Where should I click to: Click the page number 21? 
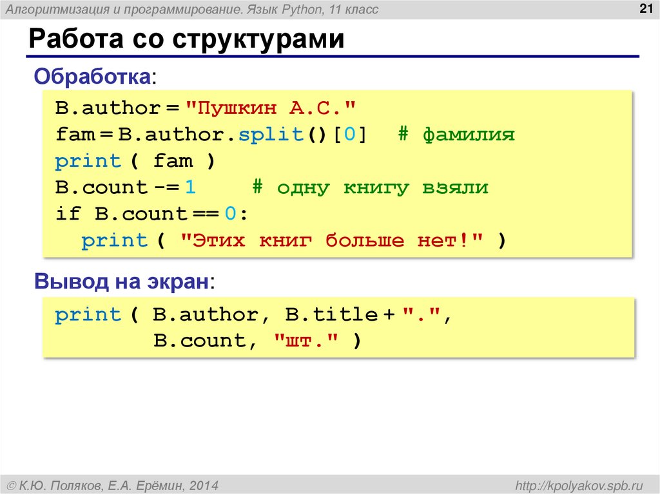pos(645,8)
